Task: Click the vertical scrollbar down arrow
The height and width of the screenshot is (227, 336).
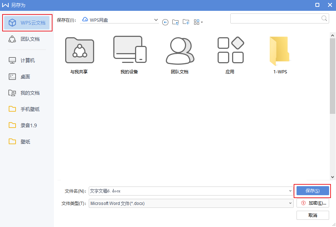Action: pyautogui.click(x=333, y=177)
